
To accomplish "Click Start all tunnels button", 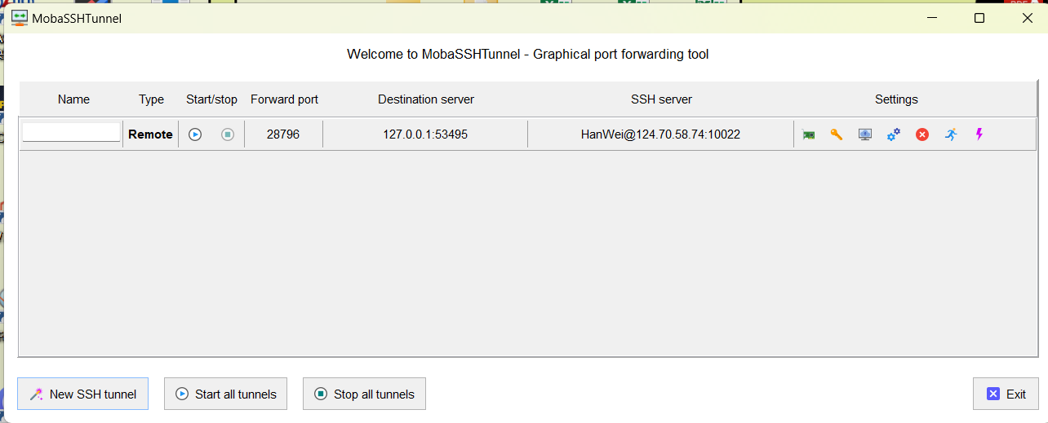I will (x=225, y=394).
